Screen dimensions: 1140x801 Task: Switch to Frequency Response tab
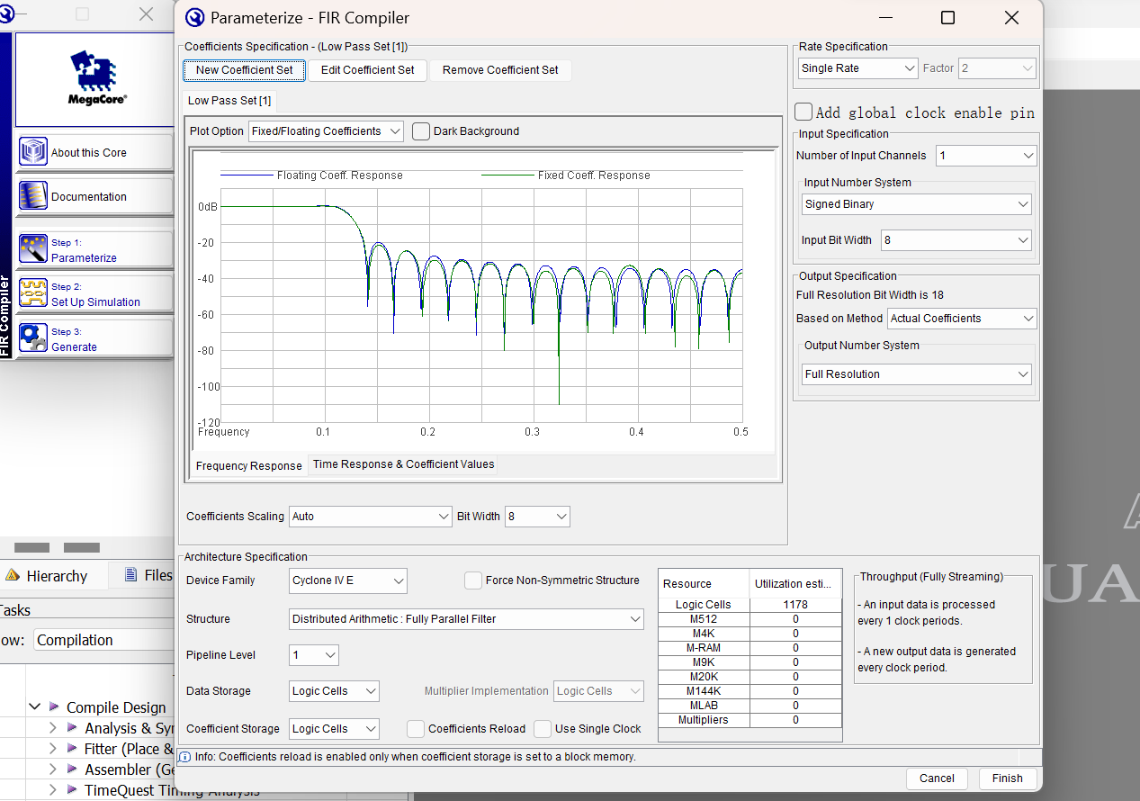point(249,465)
